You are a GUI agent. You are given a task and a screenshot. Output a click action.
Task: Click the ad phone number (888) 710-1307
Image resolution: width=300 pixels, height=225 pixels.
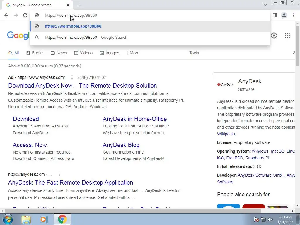tap(92, 77)
